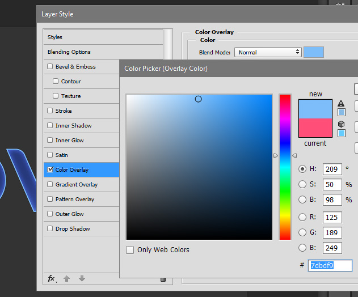
Task: Select the S saturation radio button
Action: point(302,184)
